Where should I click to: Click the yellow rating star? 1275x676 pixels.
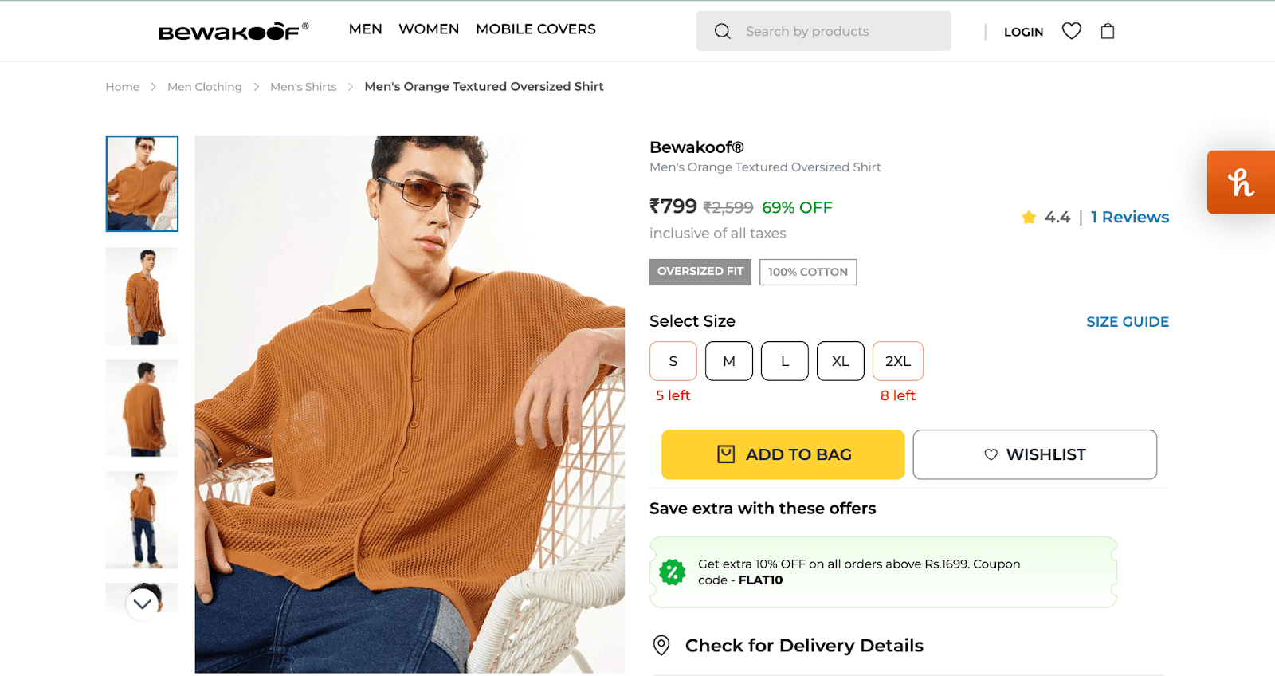(x=1029, y=218)
